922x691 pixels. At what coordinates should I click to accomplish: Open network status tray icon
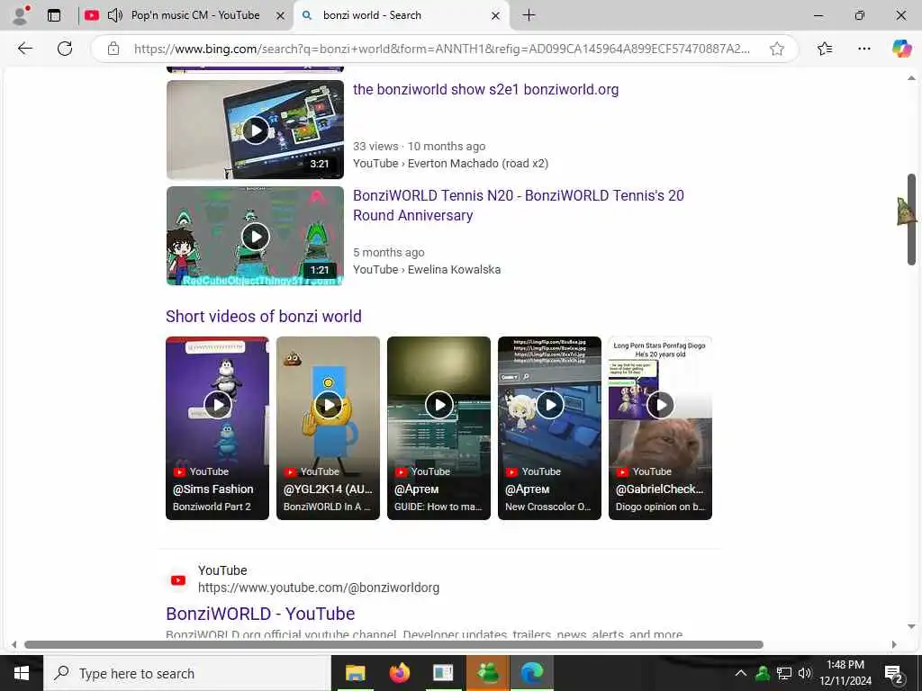point(784,673)
